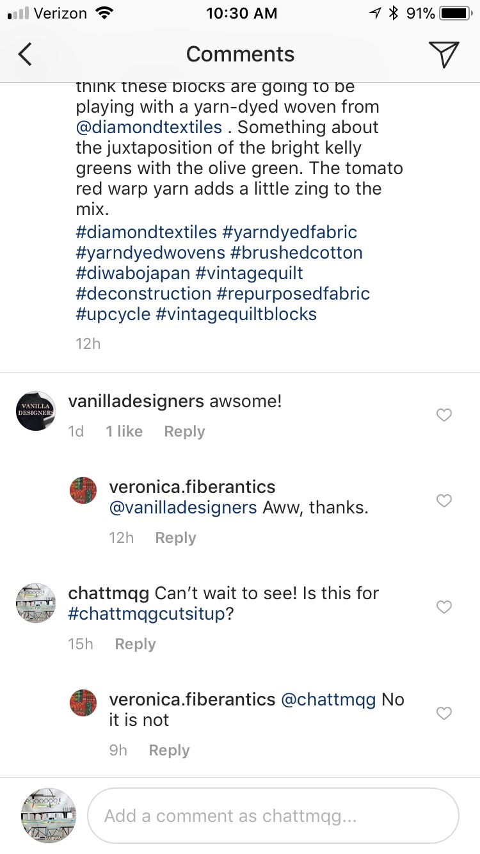The width and height of the screenshot is (480, 854).
Task: Tap the "Add a comment" input field
Action: pos(273,816)
